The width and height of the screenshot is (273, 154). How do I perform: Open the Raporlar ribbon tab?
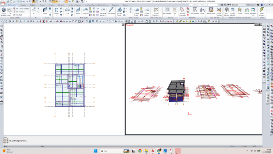pyautogui.click(x=115, y=5)
